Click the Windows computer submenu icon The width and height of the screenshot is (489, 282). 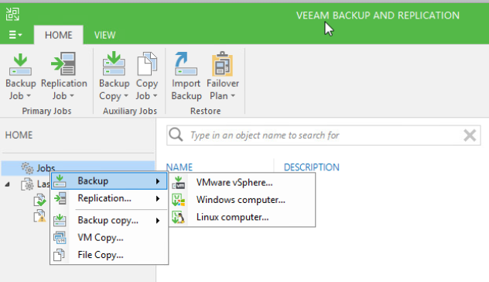tap(179, 200)
